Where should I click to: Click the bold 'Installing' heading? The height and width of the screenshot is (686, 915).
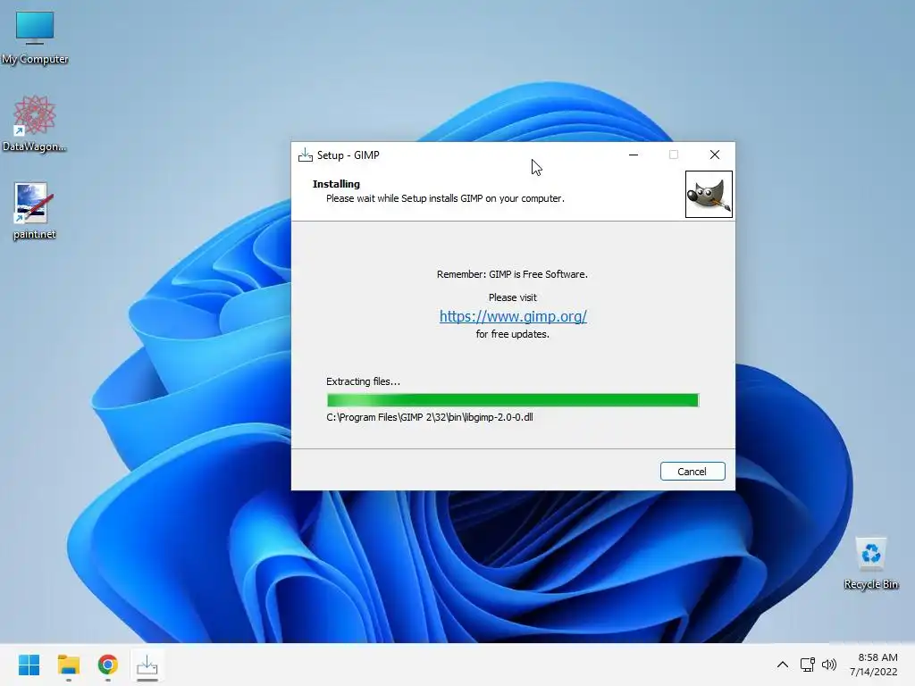click(336, 184)
